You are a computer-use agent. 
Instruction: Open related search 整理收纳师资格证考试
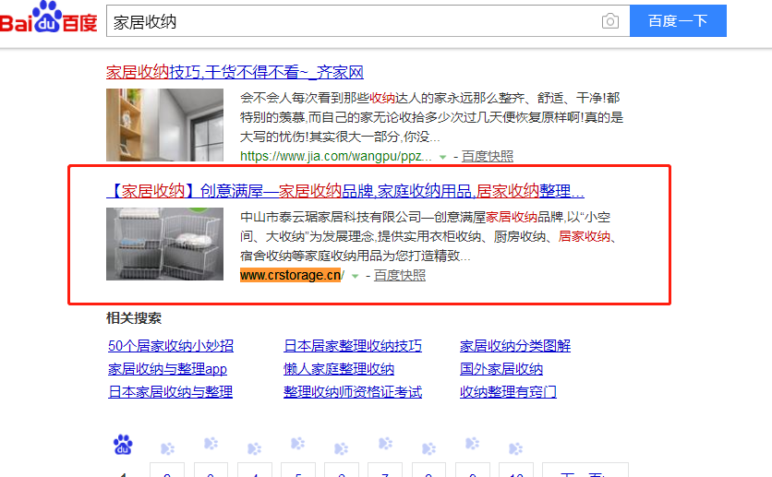(353, 392)
